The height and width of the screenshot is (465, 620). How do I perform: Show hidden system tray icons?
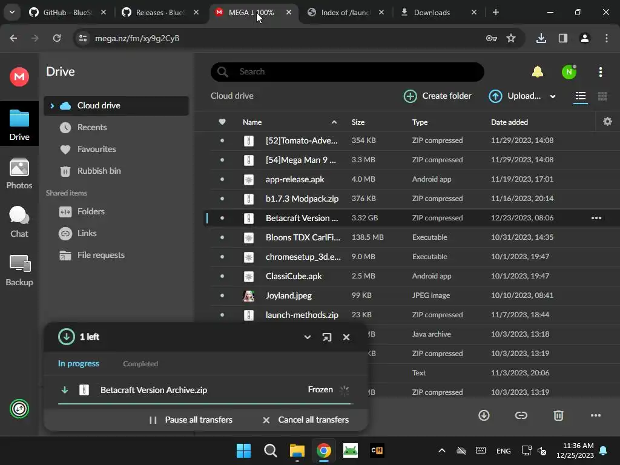click(441, 450)
